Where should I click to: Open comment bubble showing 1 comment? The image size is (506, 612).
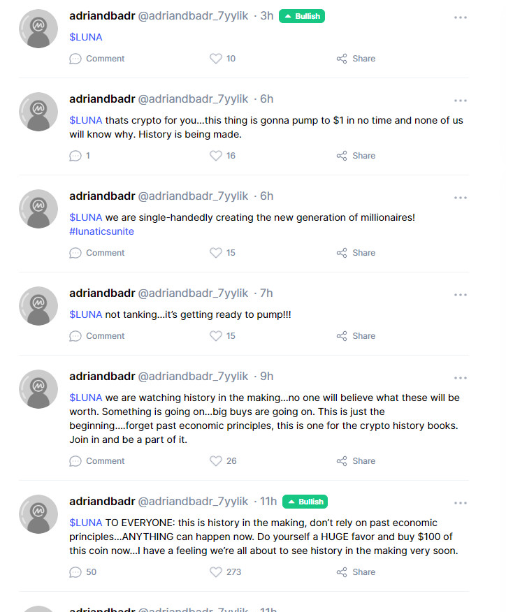pyautogui.click(x=80, y=156)
